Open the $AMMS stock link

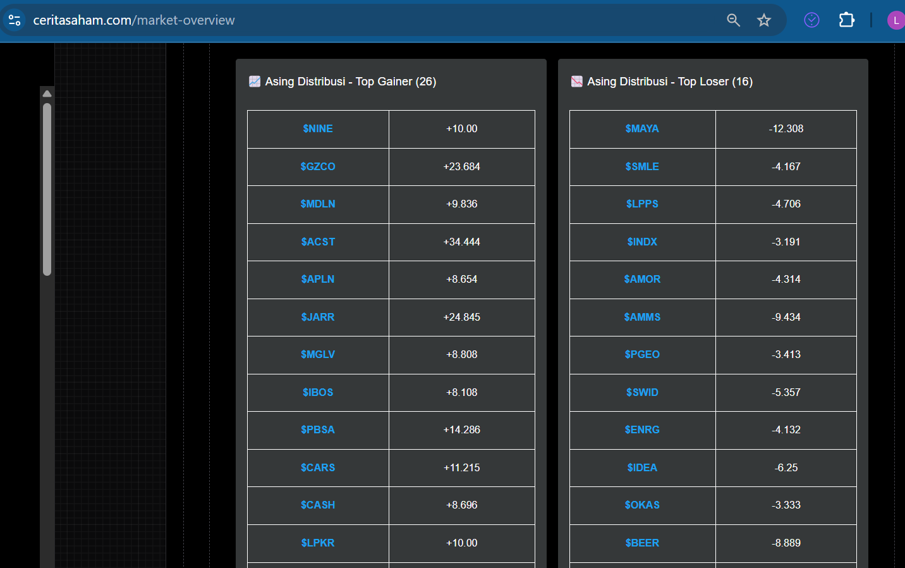pos(642,317)
